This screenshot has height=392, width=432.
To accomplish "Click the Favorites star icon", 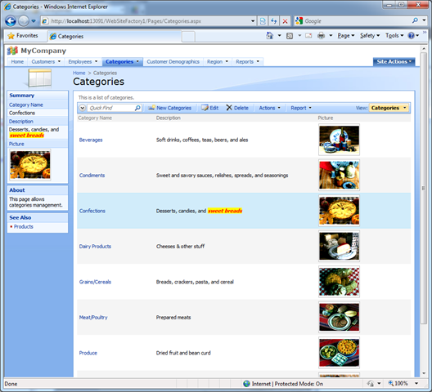I will click(x=11, y=35).
